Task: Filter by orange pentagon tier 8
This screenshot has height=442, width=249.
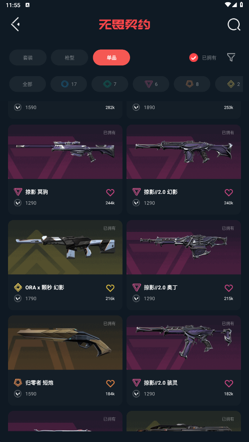Action: [192, 84]
